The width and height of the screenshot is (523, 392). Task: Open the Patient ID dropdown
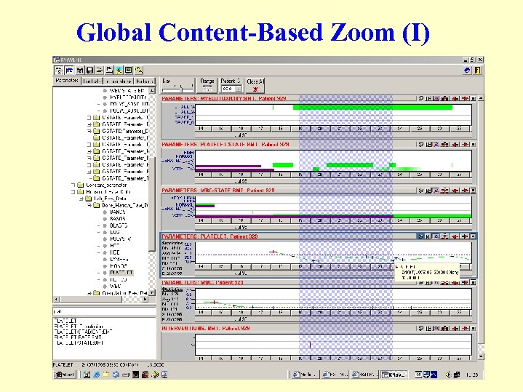pos(239,89)
